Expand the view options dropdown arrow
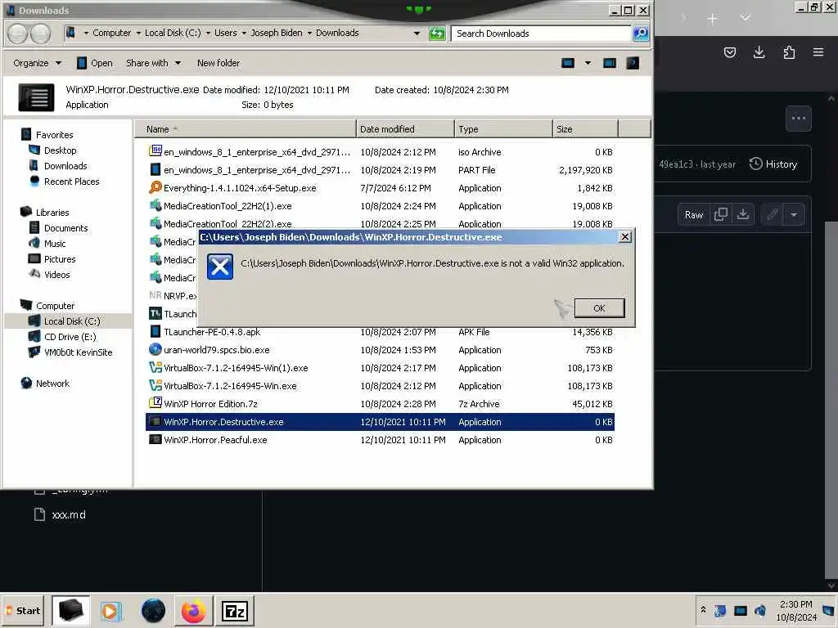Viewport: 838px width, 628px height. pyautogui.click(x=588, y=63)
